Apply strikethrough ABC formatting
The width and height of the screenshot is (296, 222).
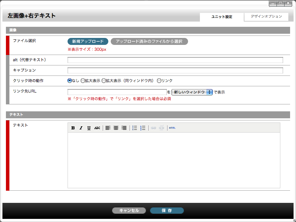click(x=97, y=128)
